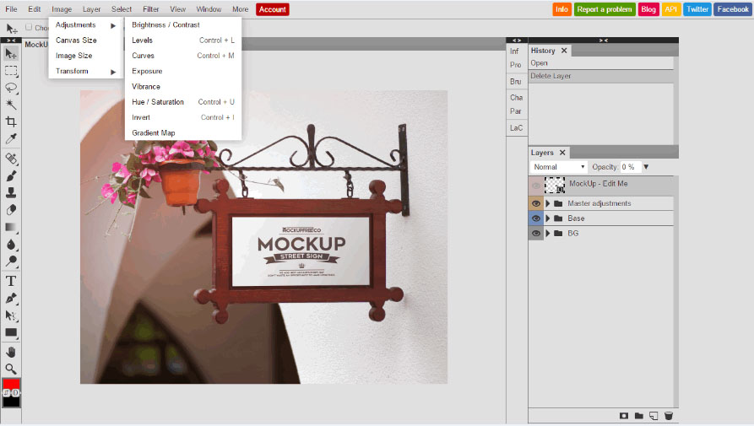
Task: Open the Normal blend mode dropdown
Action: 558,167
